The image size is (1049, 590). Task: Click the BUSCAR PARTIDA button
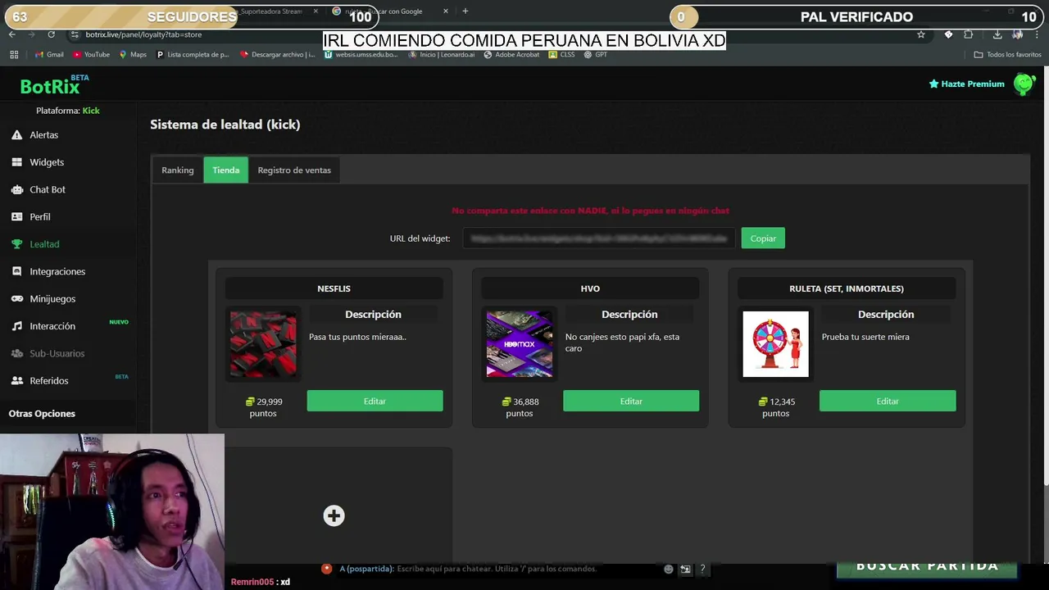(x=927, y=566)
